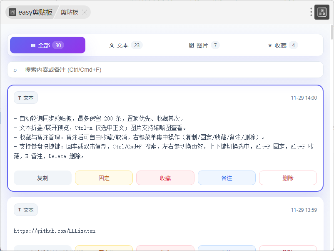Focus the 搜索内容或备注 search field

point(167,70)
